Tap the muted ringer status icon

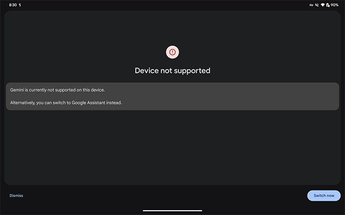point(317,5)
